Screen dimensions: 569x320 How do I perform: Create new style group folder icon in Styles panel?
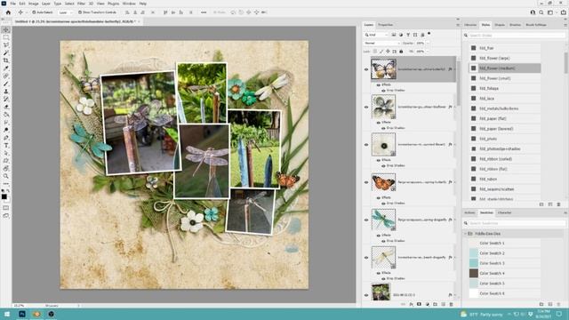point(541,204)
